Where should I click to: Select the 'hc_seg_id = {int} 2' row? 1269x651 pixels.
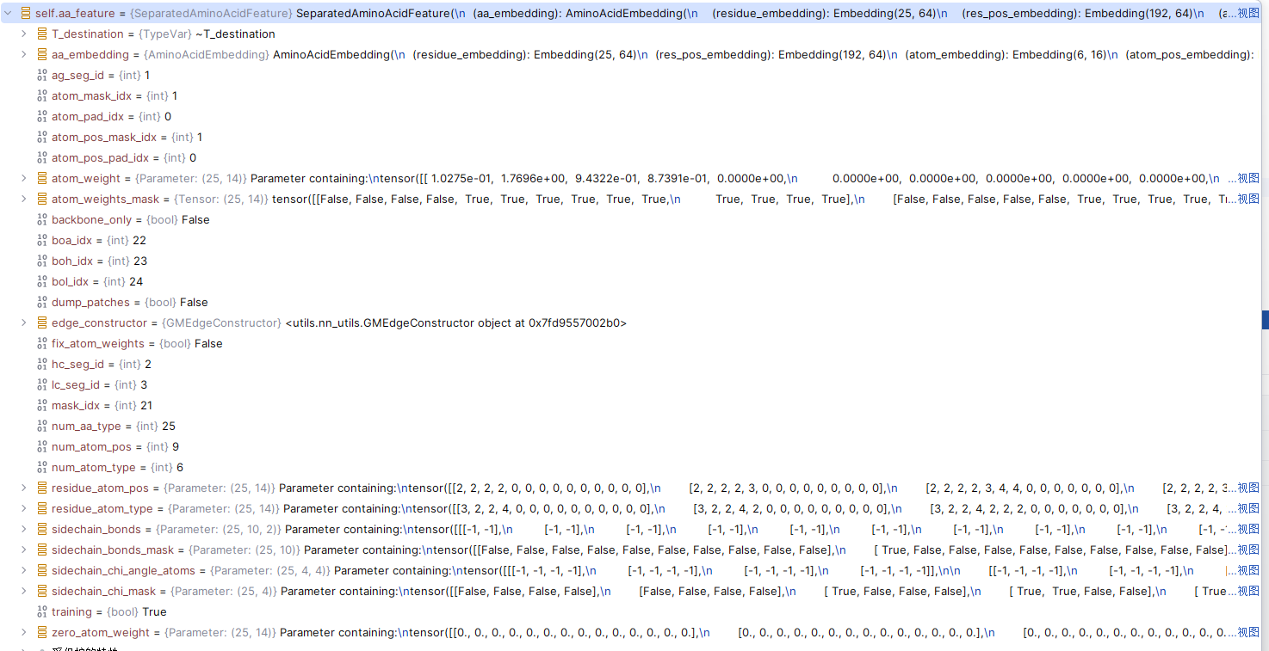click(630, 364)
